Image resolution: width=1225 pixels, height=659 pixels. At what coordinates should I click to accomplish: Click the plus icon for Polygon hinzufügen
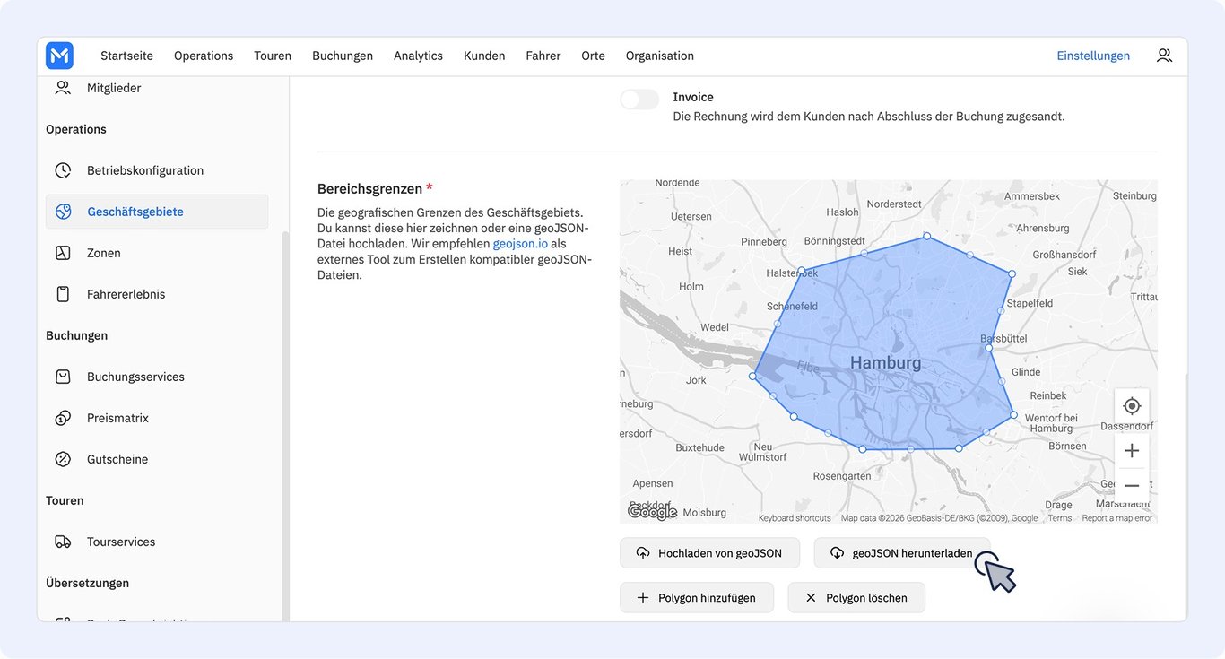642,598
